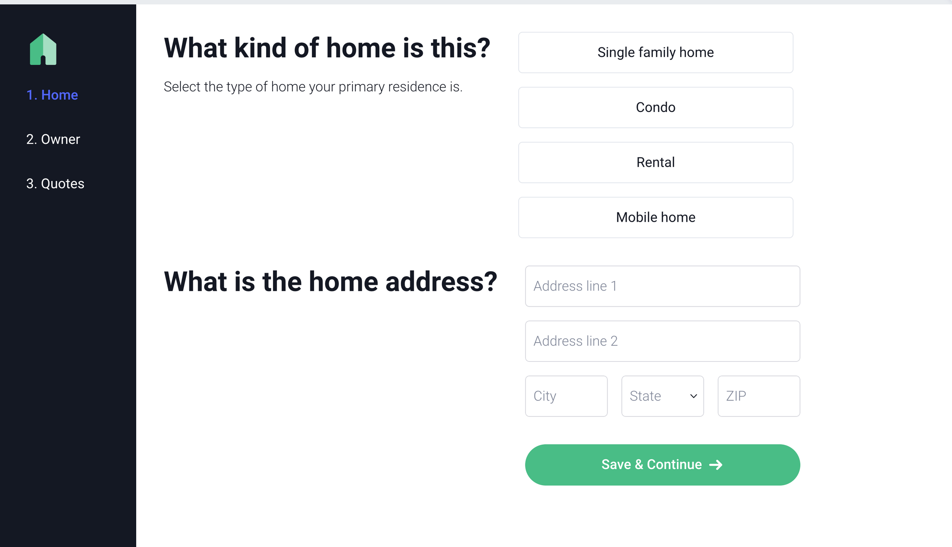Click the Address line 1 field
The height and width of the screenshot is (547, 952).
pyautogui.click(x=663, y=286)
